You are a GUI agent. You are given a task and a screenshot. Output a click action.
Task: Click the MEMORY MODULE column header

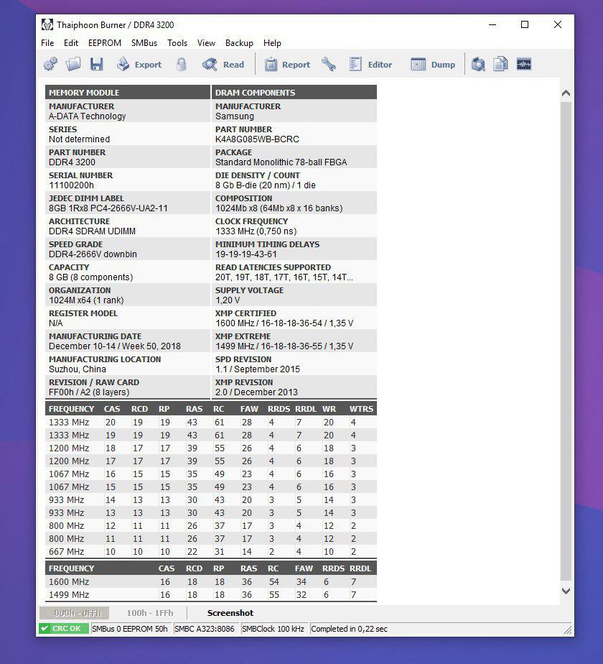click(x=127, y=92)
